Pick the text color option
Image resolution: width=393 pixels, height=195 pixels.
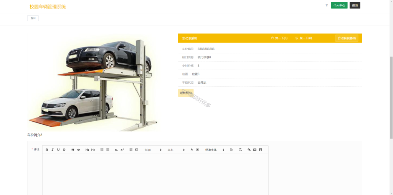(x=192, y=150)
